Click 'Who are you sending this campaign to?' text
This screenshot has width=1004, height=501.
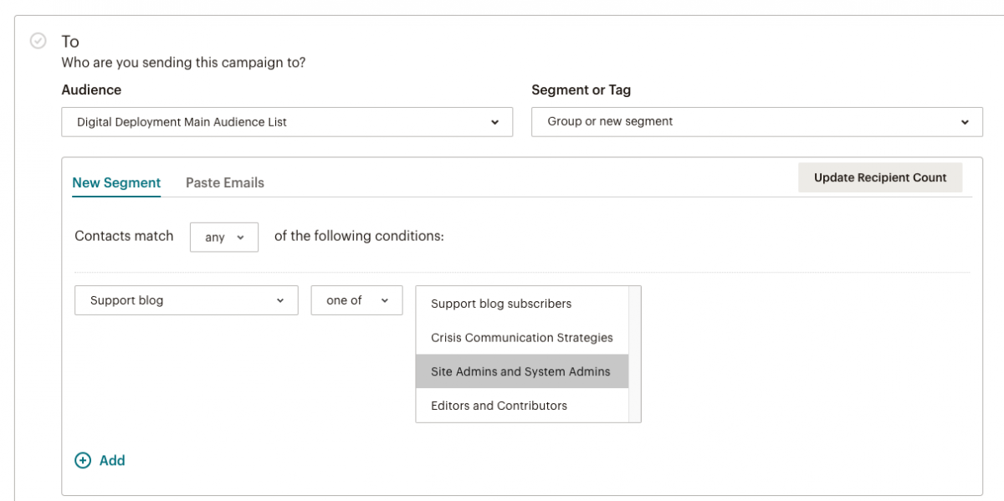coord(183,63)
